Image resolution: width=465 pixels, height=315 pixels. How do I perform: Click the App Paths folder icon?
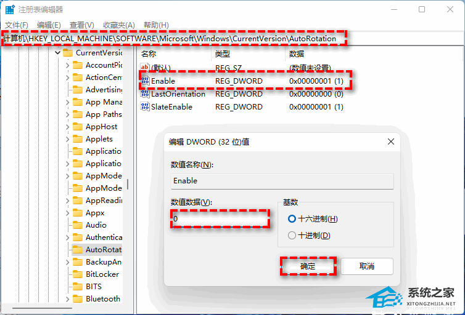78,114
